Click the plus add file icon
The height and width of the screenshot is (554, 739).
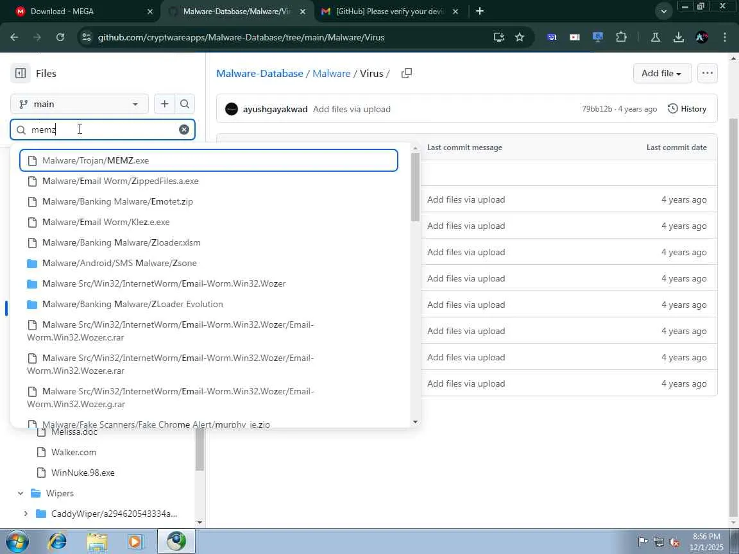coord(164,104)
